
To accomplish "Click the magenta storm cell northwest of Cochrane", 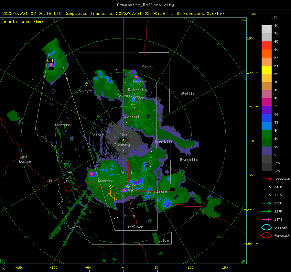I will coord(92,174).
